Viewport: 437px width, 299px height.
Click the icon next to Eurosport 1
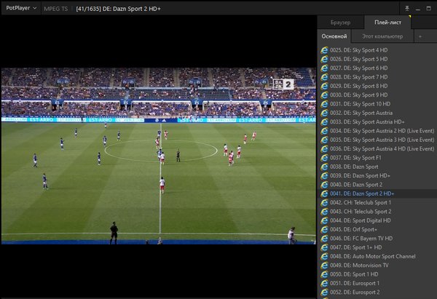pyautogui.click(x=324, y=283)
